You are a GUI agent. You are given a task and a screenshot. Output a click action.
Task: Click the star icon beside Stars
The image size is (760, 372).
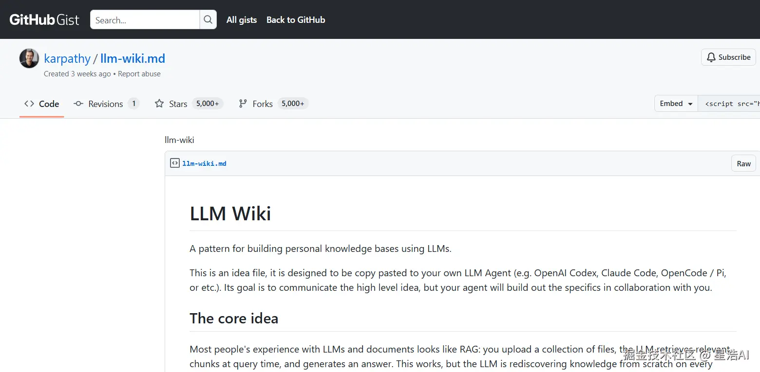(159, 104)
